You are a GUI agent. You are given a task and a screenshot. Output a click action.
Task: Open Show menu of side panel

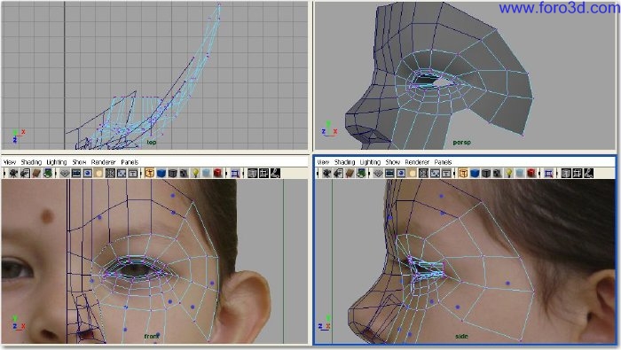coord(393,162)
